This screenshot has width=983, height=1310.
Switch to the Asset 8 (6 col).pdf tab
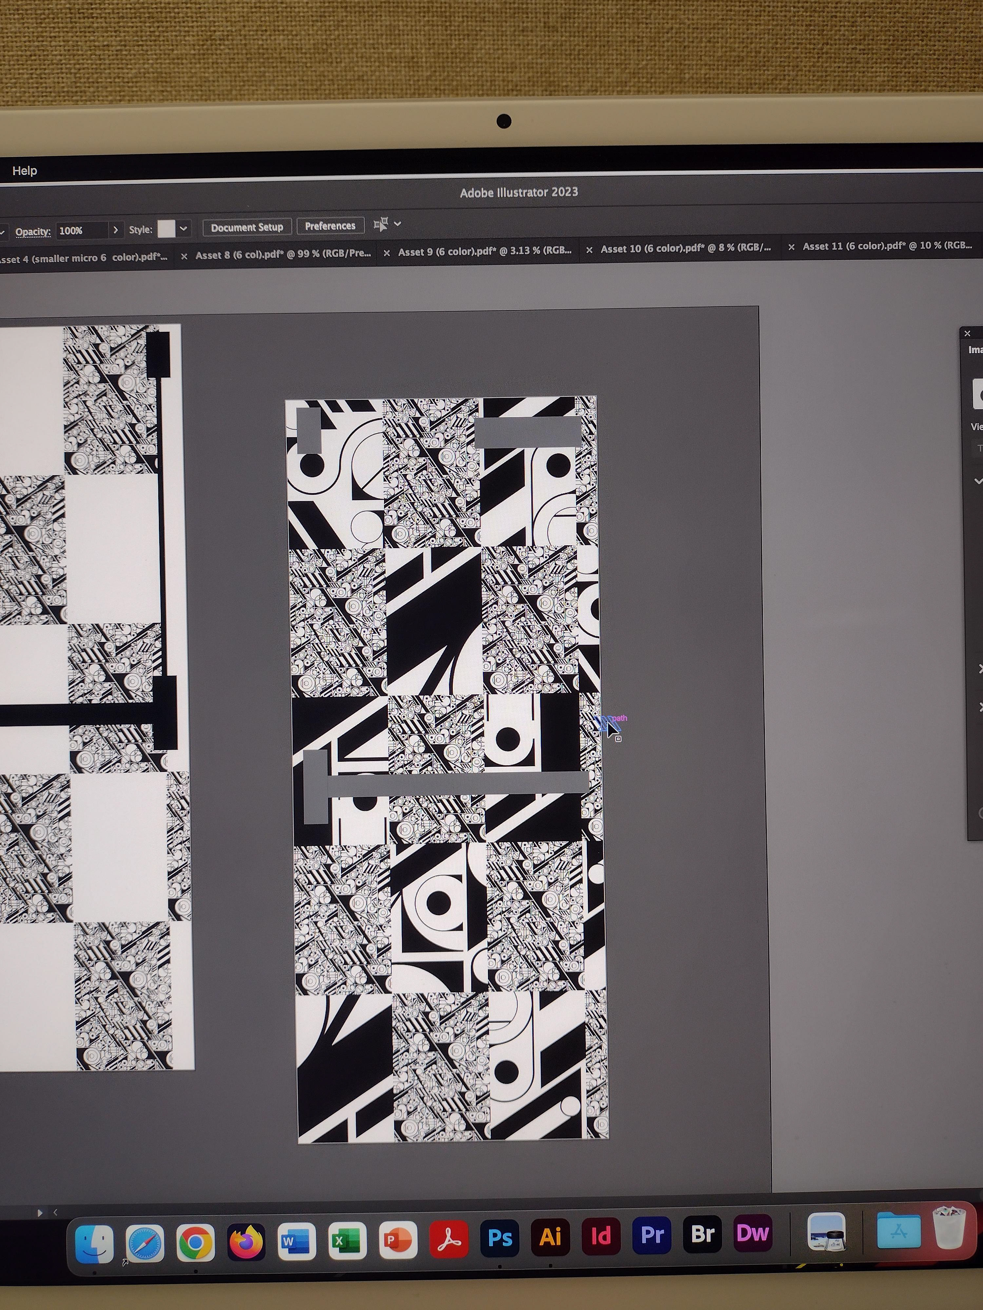click(283, 254)
